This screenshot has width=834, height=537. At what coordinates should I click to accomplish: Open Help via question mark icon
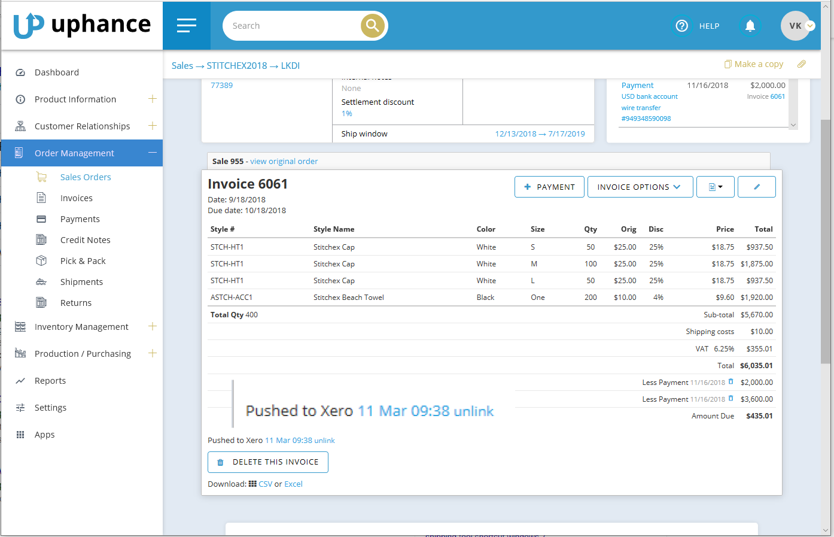(682, 26)
